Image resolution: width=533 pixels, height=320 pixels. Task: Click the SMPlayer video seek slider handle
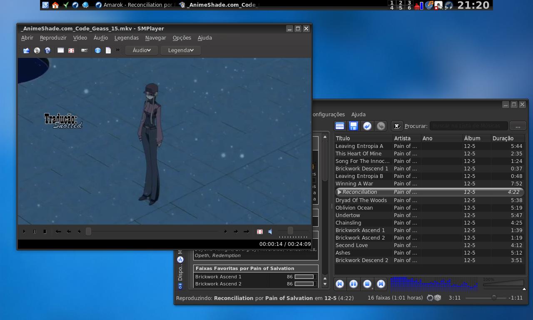(x=88, y=231)
